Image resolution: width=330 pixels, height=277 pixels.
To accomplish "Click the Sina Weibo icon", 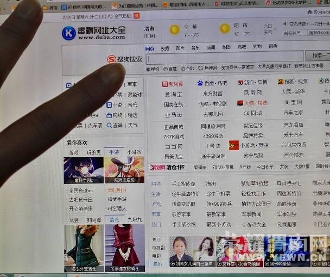I will (240, 83).
